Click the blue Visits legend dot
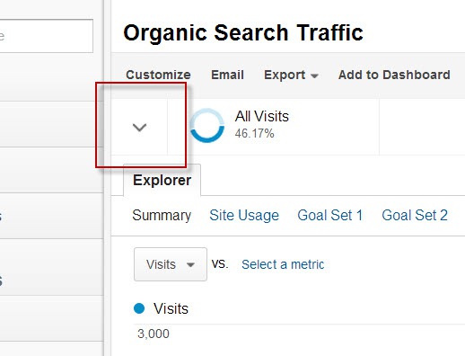 pyautogui.click(x=139, y=308)
